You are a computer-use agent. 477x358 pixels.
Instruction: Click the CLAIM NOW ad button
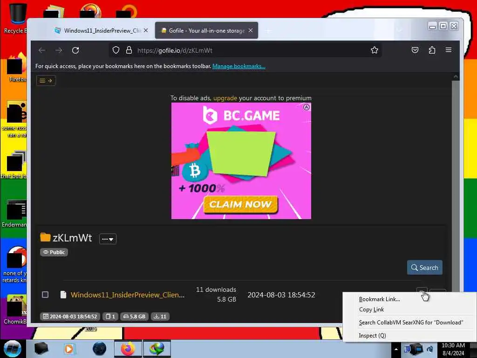tap(240, 204)
